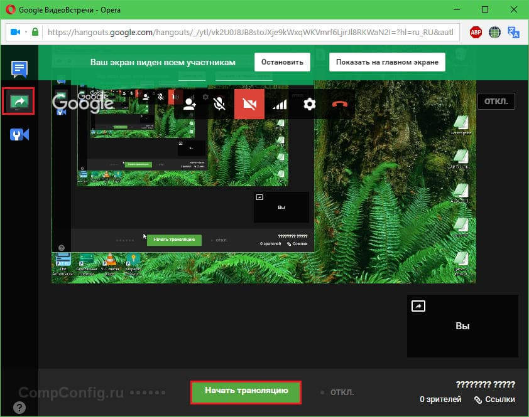Open the chat panel icon in sidebar
529x417 pixels.
click(x=19, y=70)
